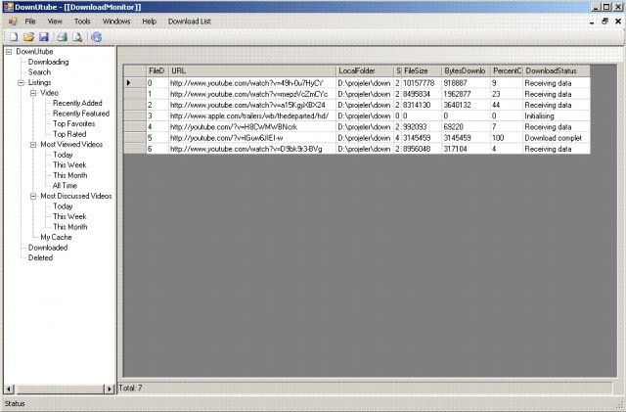Click the percent cell showing 100
The image size is (626, 412).
[x=507, y=138]
